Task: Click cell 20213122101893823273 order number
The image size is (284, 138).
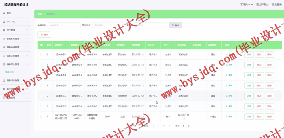Action: 61,117
